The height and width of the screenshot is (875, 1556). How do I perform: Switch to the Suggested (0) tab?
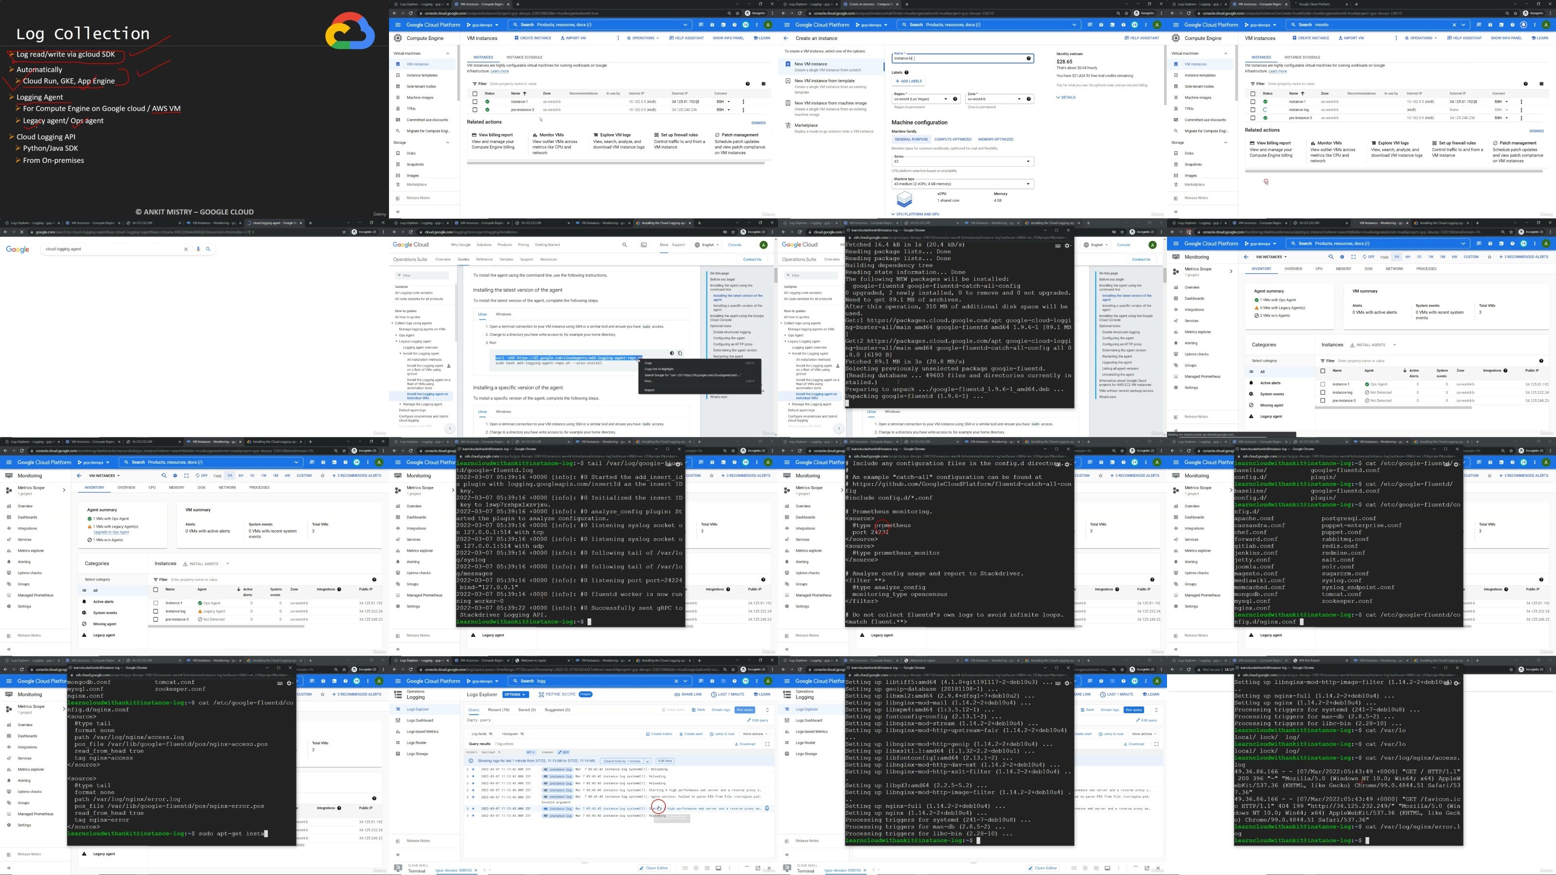[x=557, y=710]
